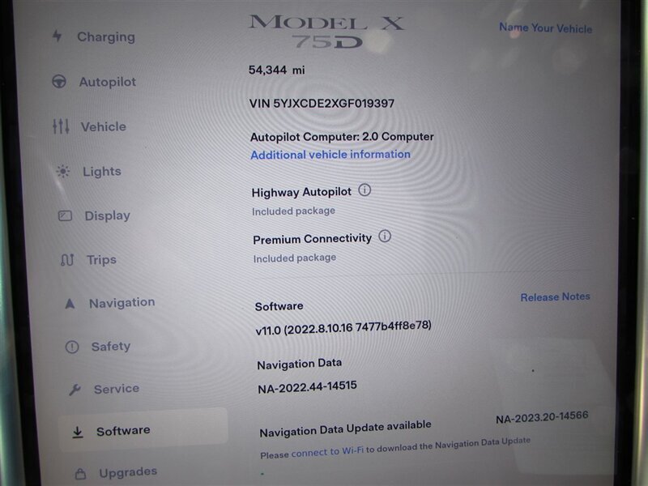Tap the Name Your Vehicle link
Image resolution: width=648 pixels, height=486 pixels.
545,28
